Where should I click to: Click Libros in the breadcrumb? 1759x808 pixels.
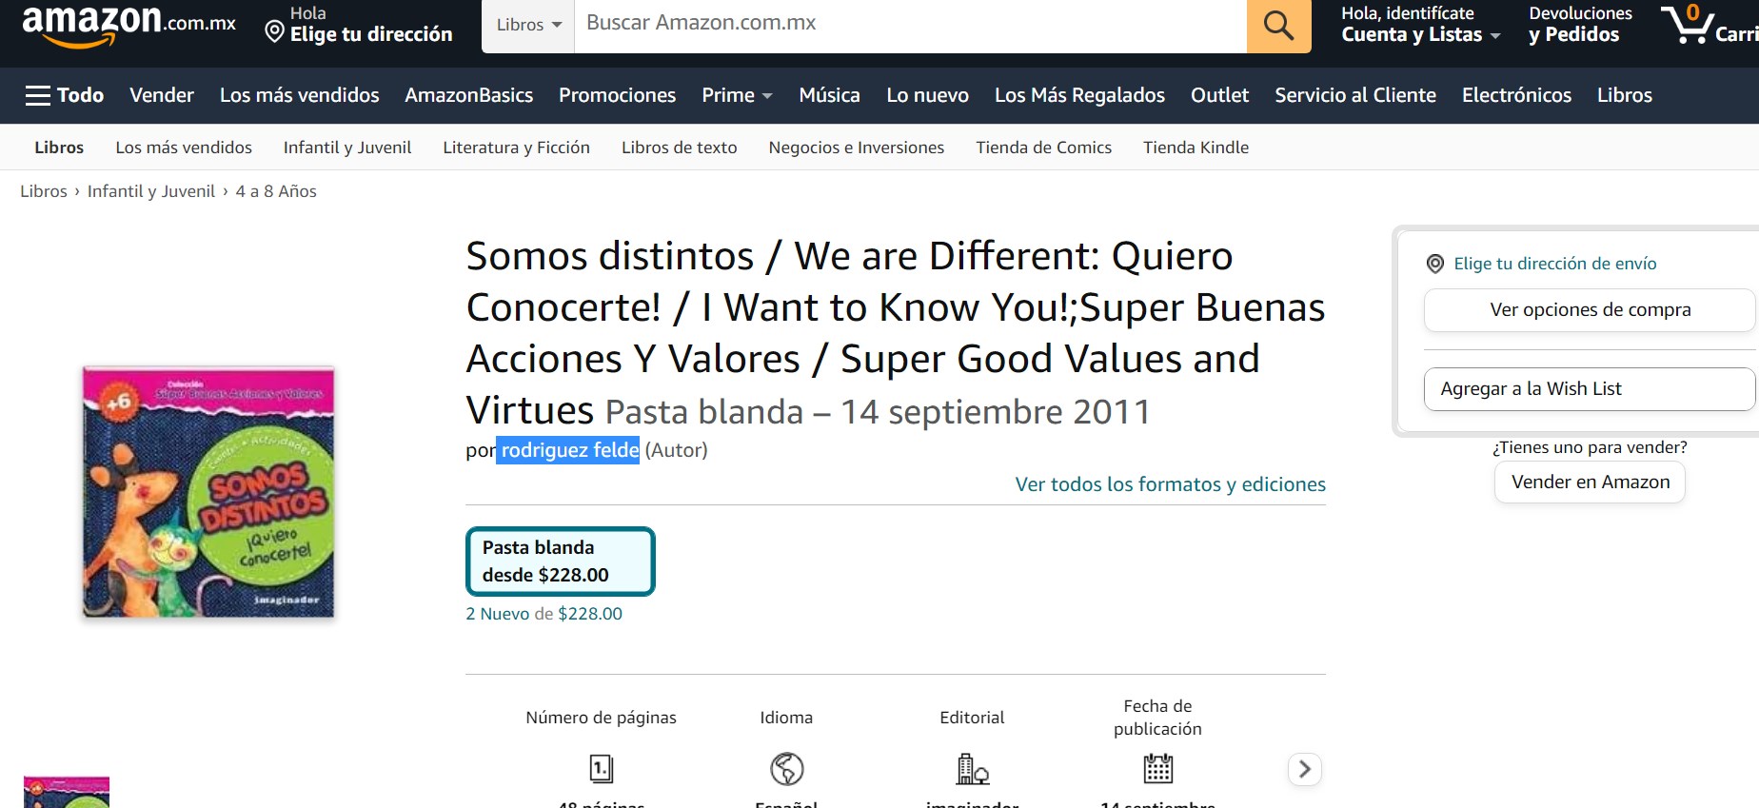(44, 191)
